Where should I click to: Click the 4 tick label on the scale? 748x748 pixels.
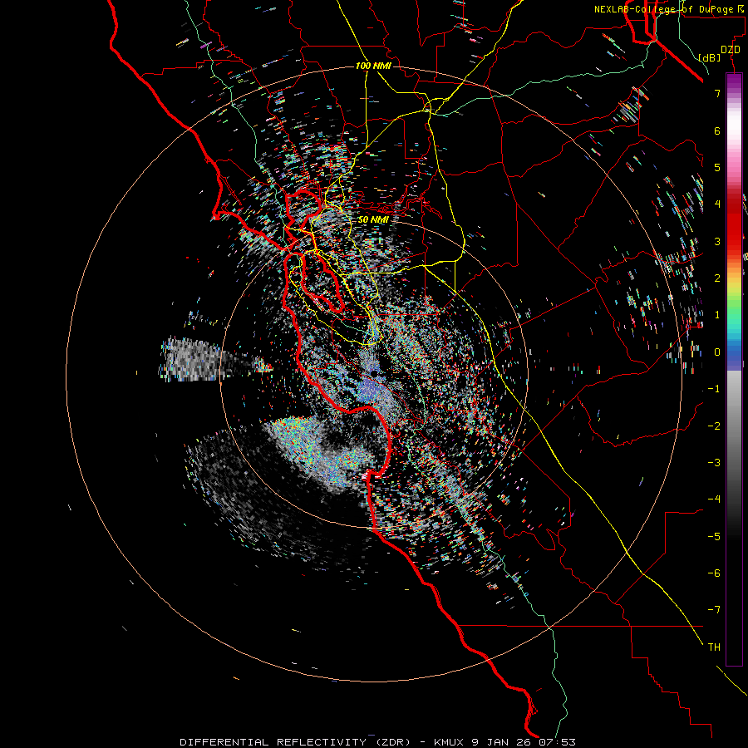point(717,204)
